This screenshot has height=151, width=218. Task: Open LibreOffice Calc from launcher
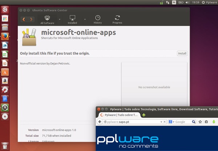(x=5, y=54)
